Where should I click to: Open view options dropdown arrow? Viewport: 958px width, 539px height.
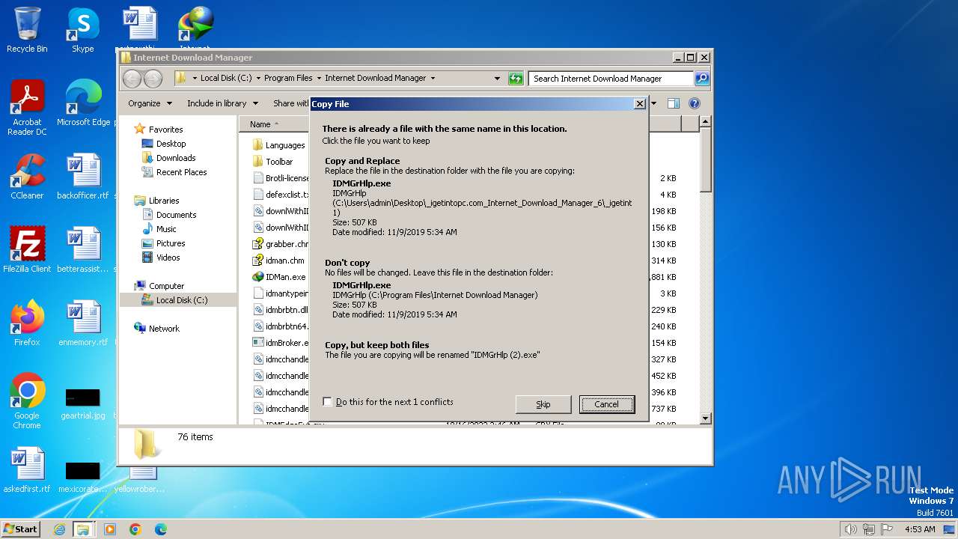coord(653,103)
